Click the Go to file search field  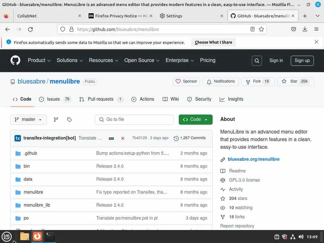[x=134, y=120]
